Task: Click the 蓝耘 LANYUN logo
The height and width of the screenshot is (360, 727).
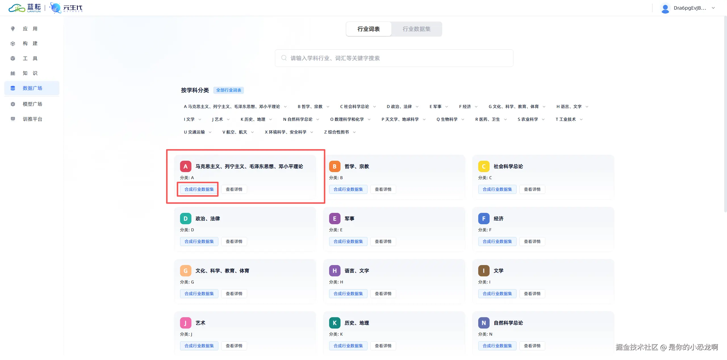Action: click(25, 8)
